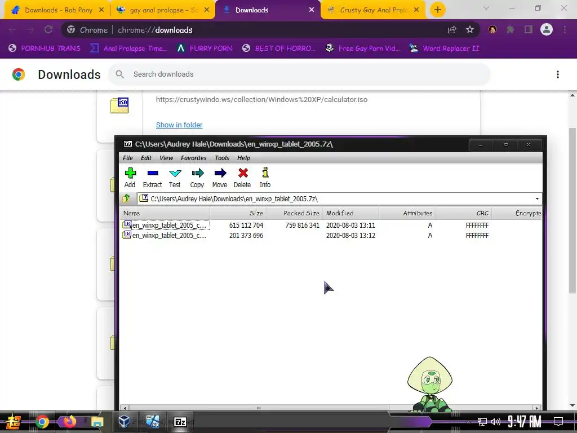Click the 7-Zip taskbar icon
Image resolution: width=577 pixels, height=433 pixels.
point(180,422)
